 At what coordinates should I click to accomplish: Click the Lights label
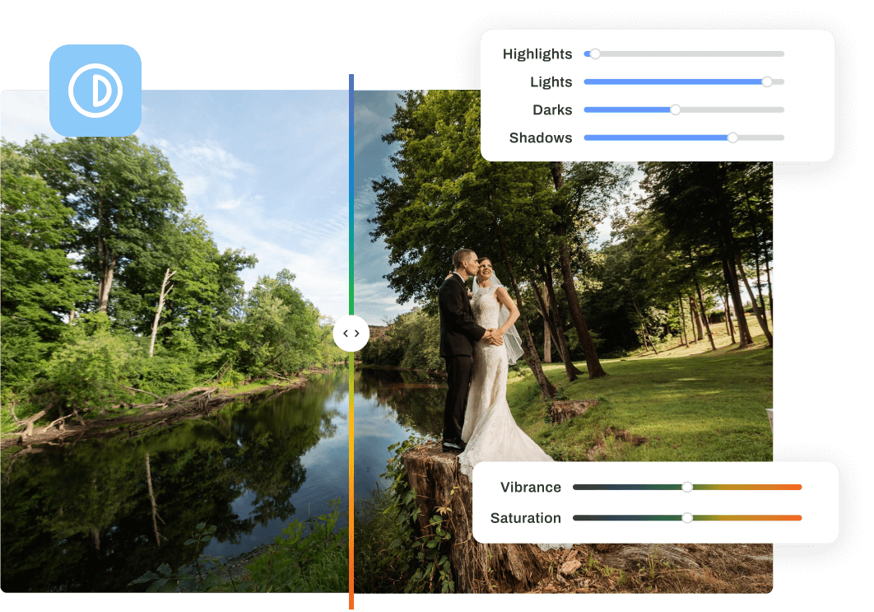[x=551, y=82]
